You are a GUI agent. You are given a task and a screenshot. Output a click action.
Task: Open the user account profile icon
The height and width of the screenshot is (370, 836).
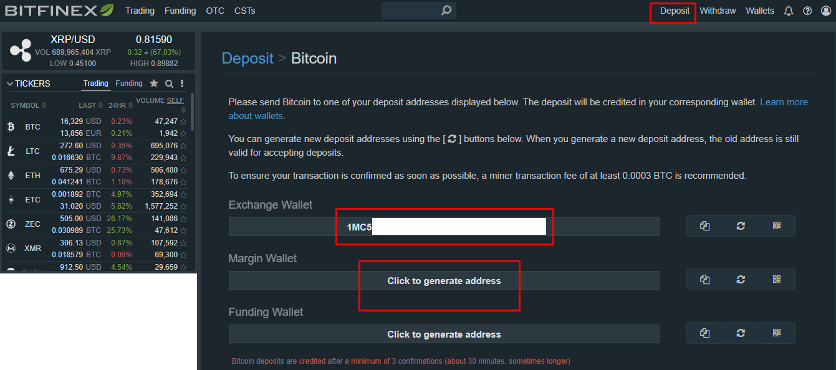point(826,11)
